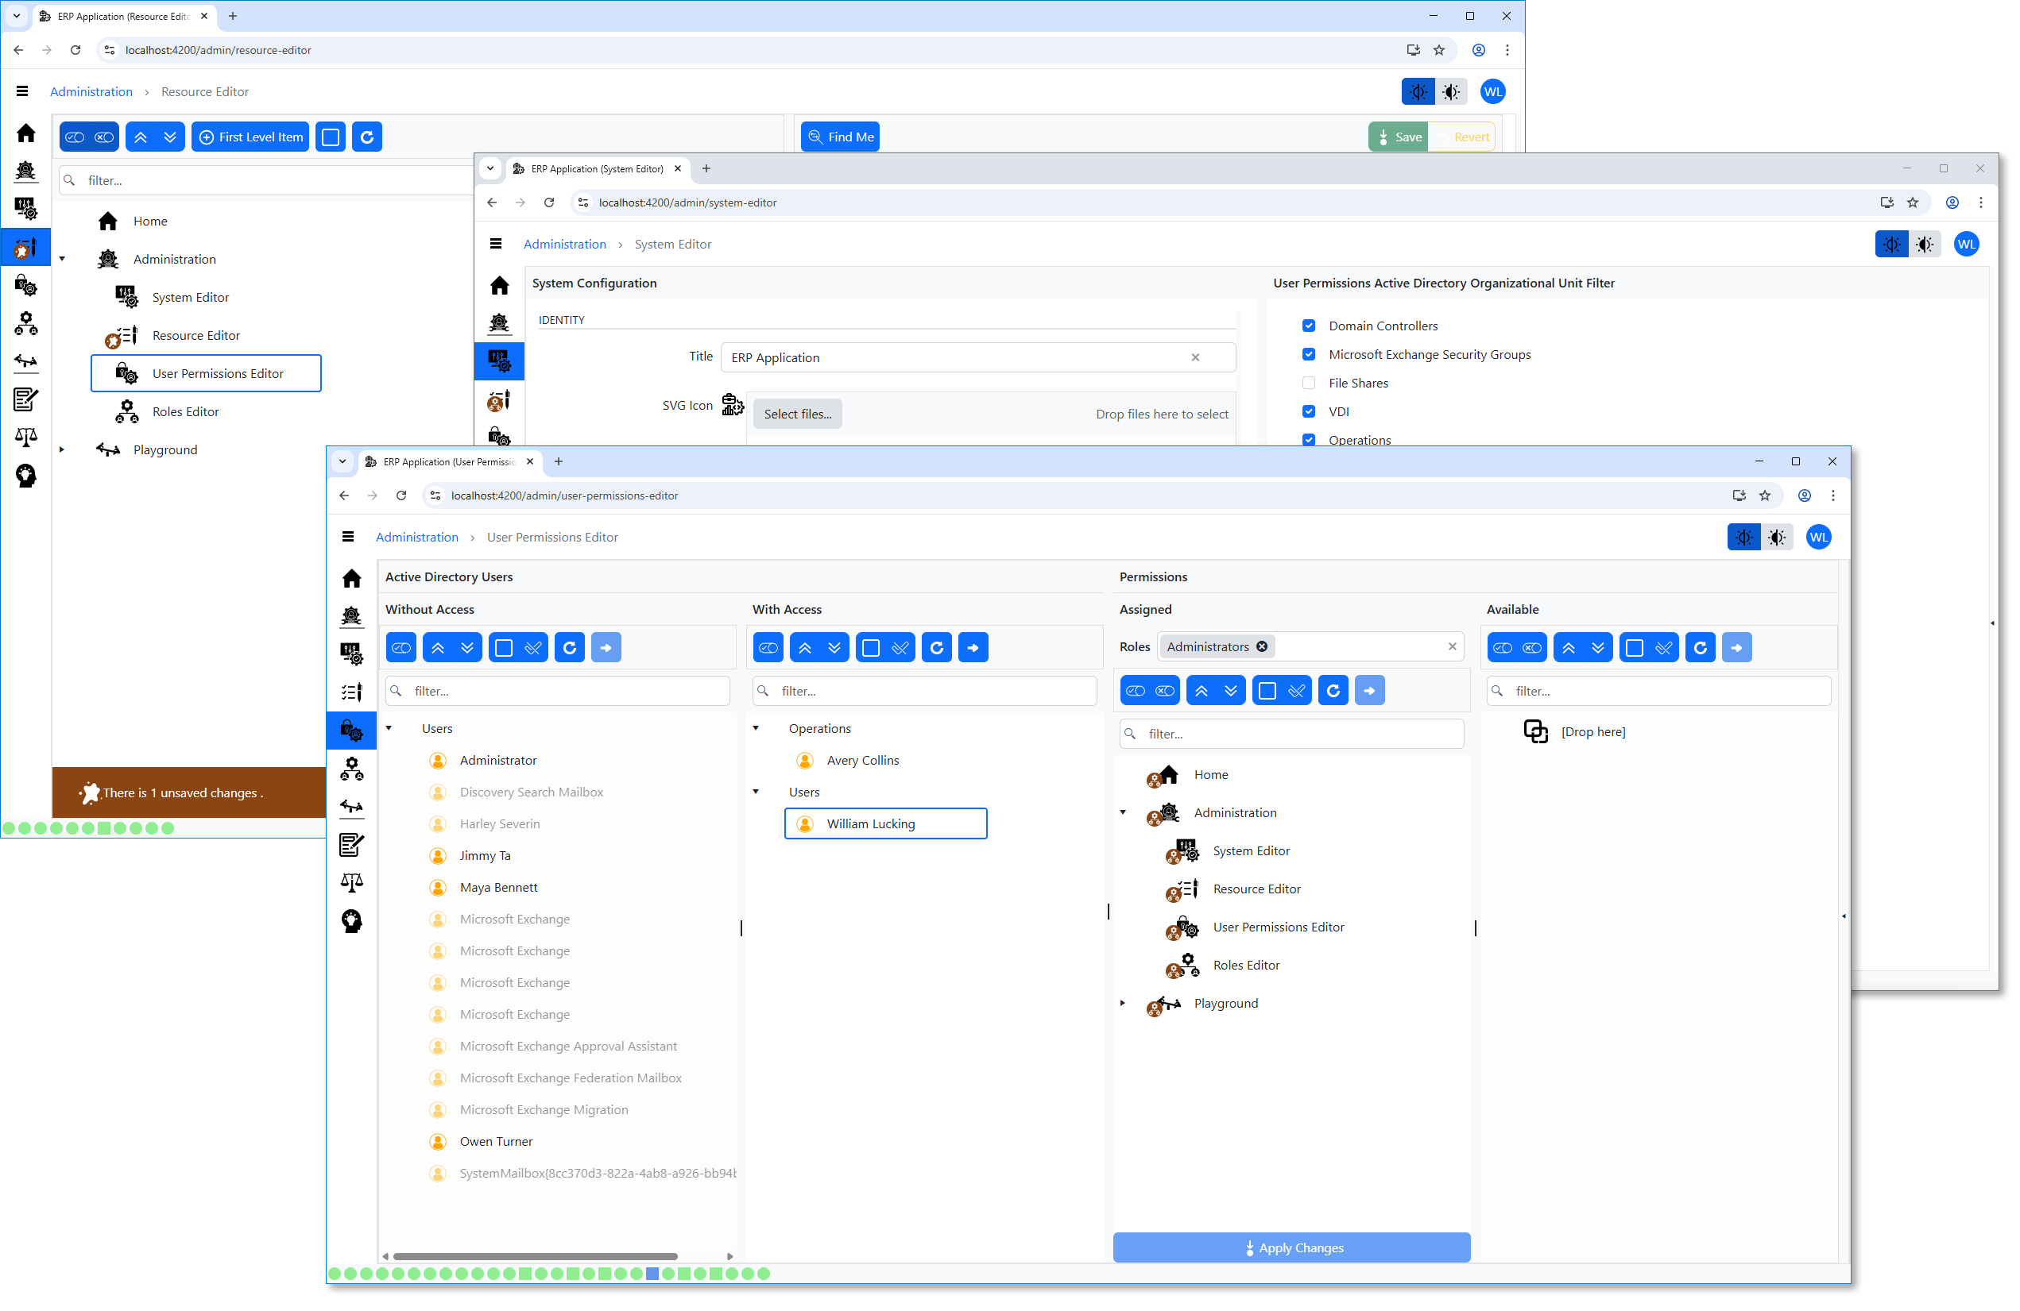Click horizontal scrollbar under Without Access list

pyautogui.click(x=535, y=1256)
